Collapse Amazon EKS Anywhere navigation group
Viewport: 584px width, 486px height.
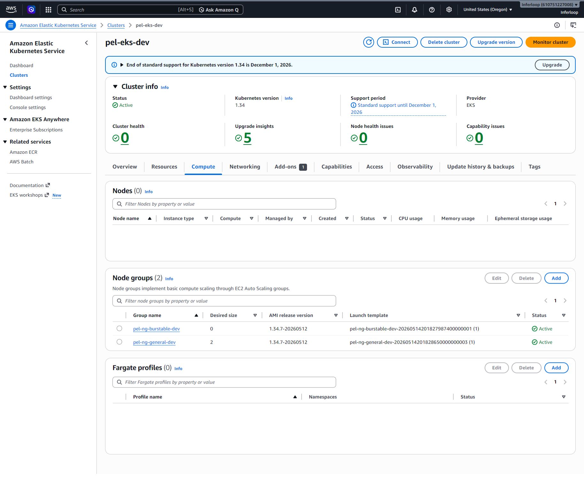[x=5, y=119]
